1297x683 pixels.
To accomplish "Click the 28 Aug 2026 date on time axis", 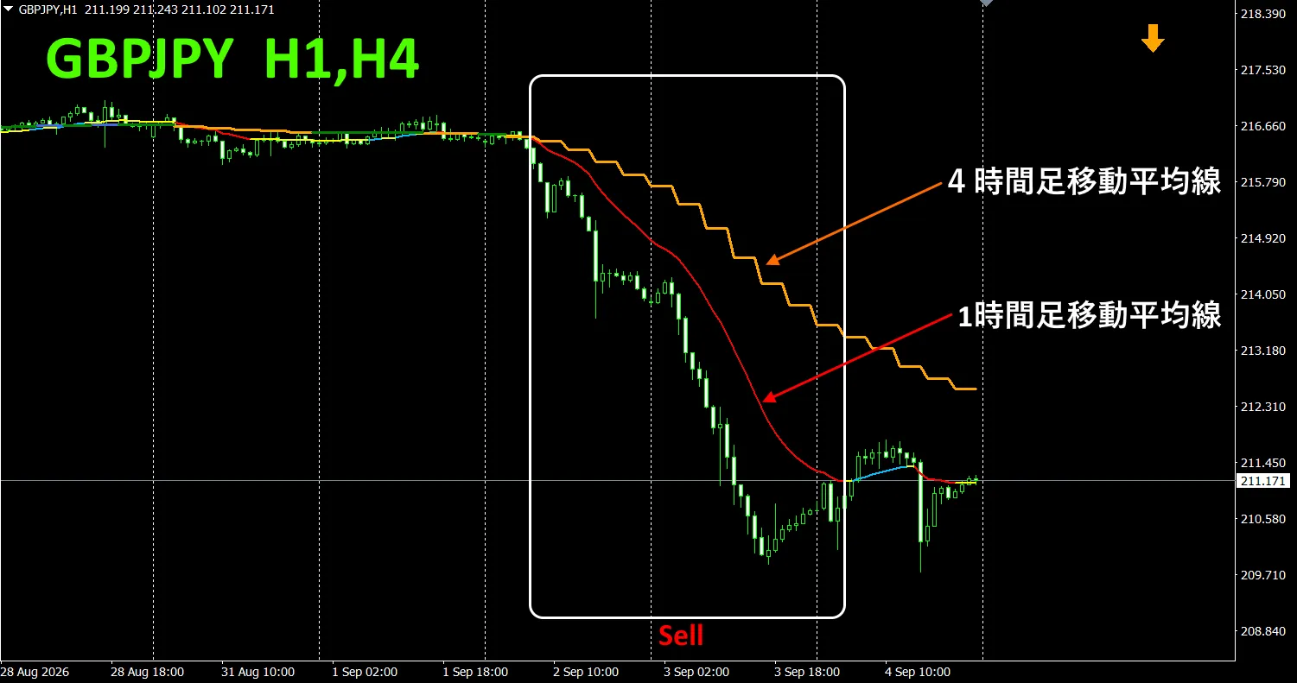I will point(35,672).
